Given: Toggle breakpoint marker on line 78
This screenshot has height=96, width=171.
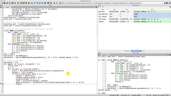Looking at the screenshot, I should point(1,83).
